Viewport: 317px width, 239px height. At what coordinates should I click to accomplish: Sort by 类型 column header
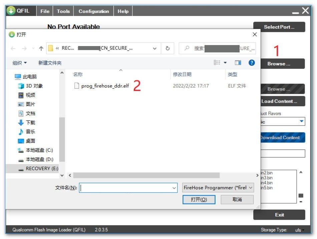(x=233, y=74)
